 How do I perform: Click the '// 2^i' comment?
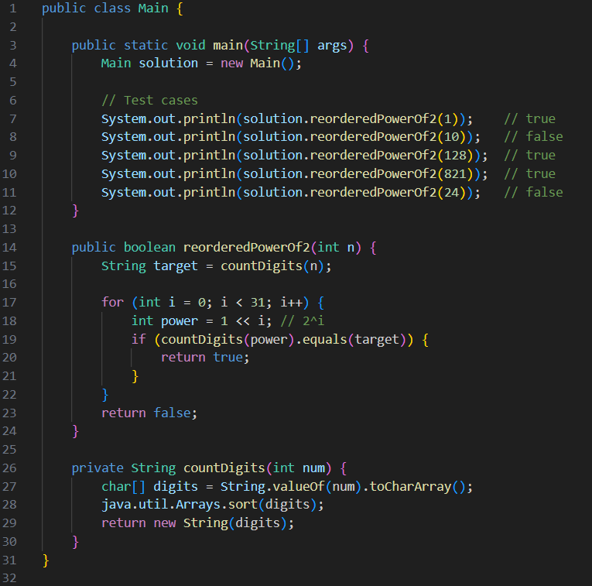(x=302, y=321)
